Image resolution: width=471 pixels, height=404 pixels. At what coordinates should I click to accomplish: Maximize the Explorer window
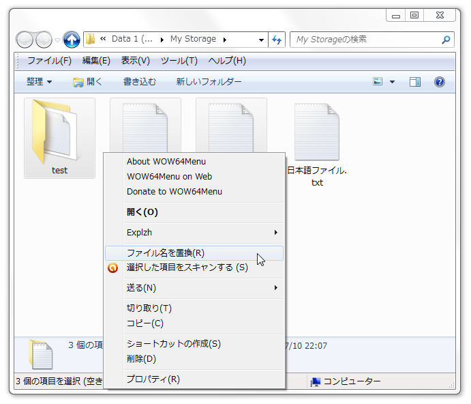pos(414,15)
